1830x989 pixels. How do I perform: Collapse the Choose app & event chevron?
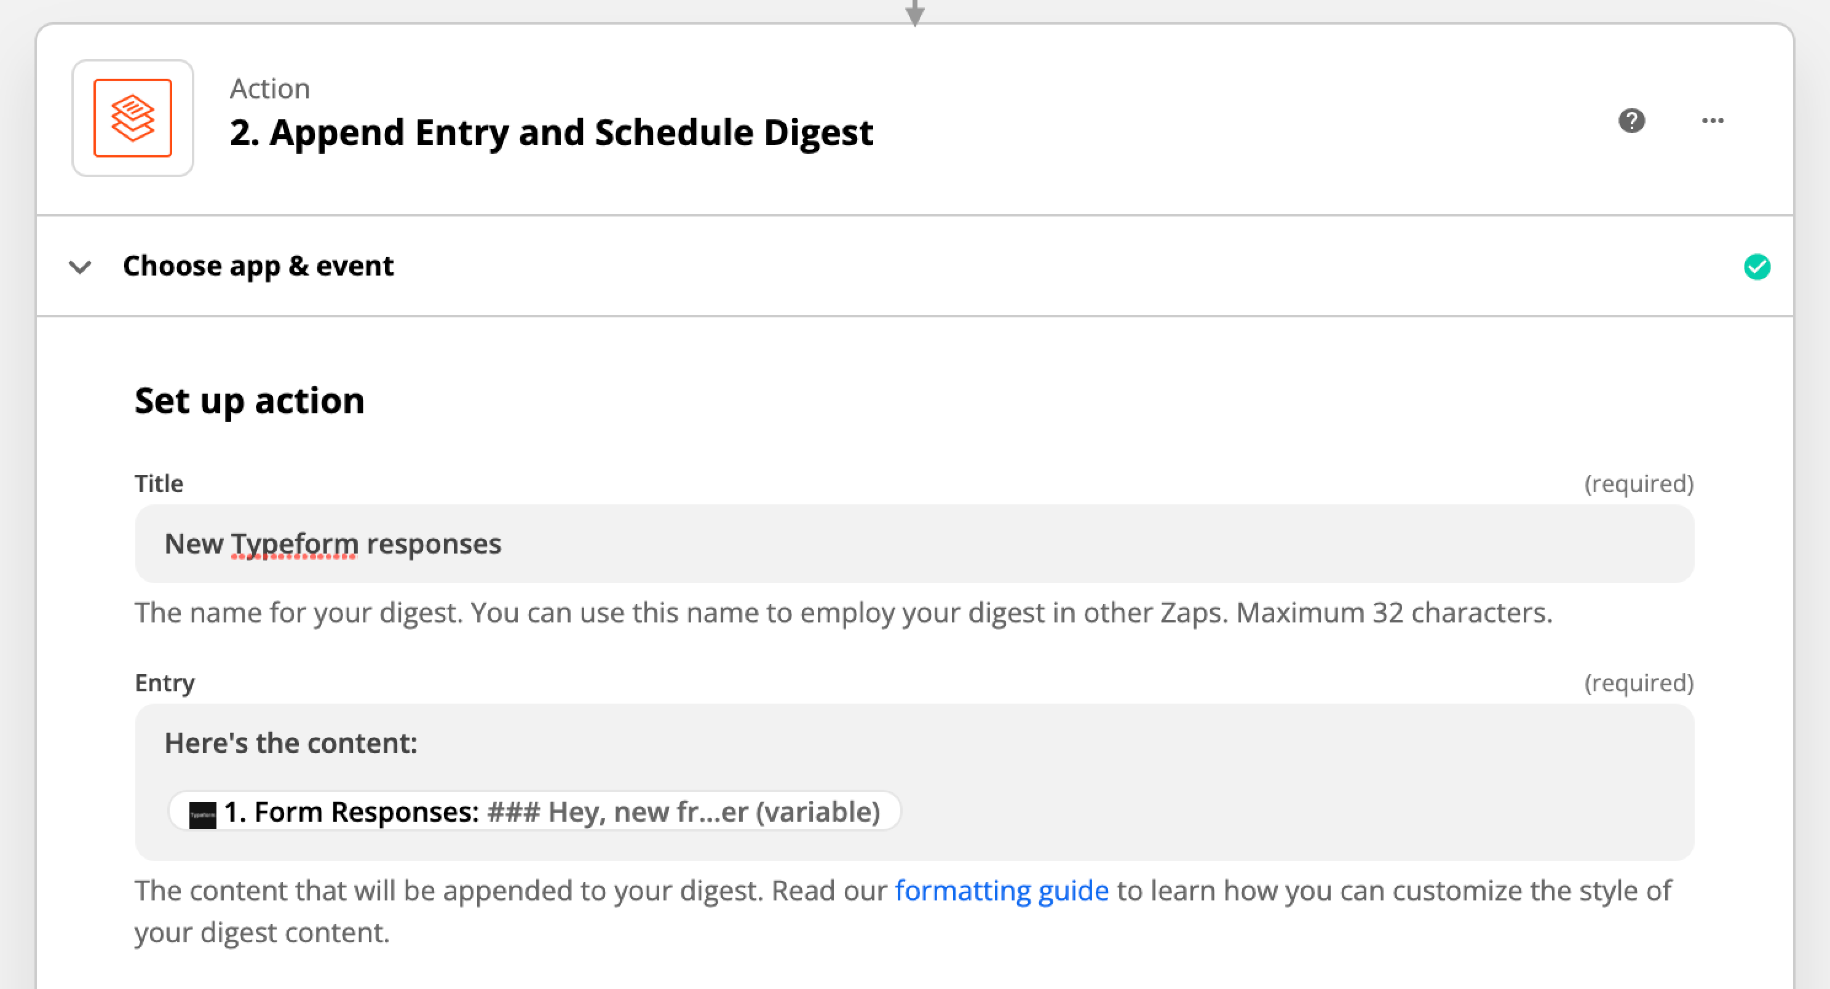79,267
